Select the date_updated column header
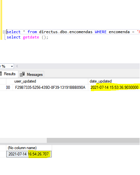140x175 pixels. pos(114,81)
